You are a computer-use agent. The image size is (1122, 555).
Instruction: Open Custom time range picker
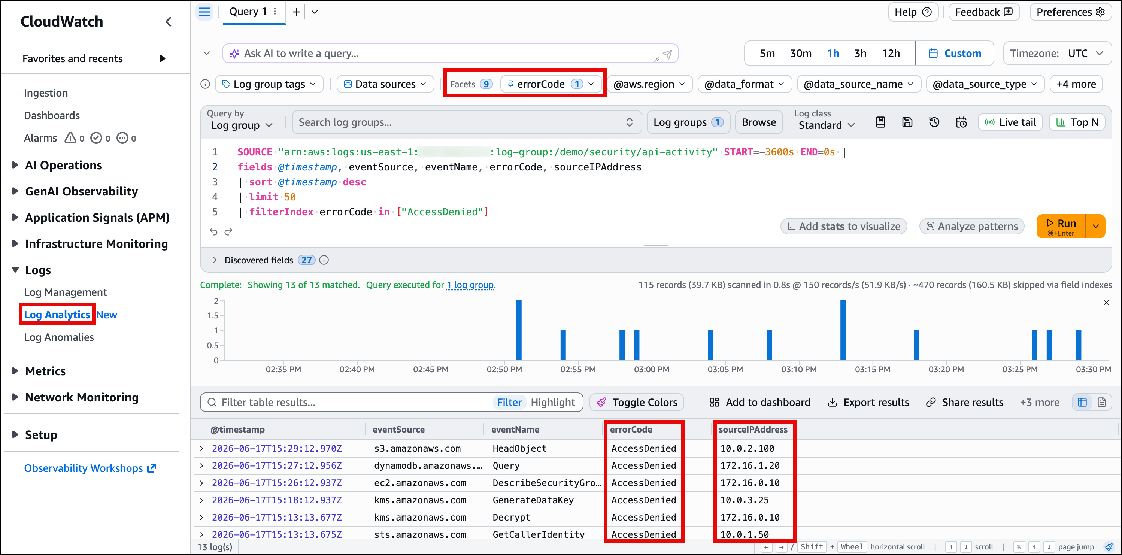click(955, 54)
